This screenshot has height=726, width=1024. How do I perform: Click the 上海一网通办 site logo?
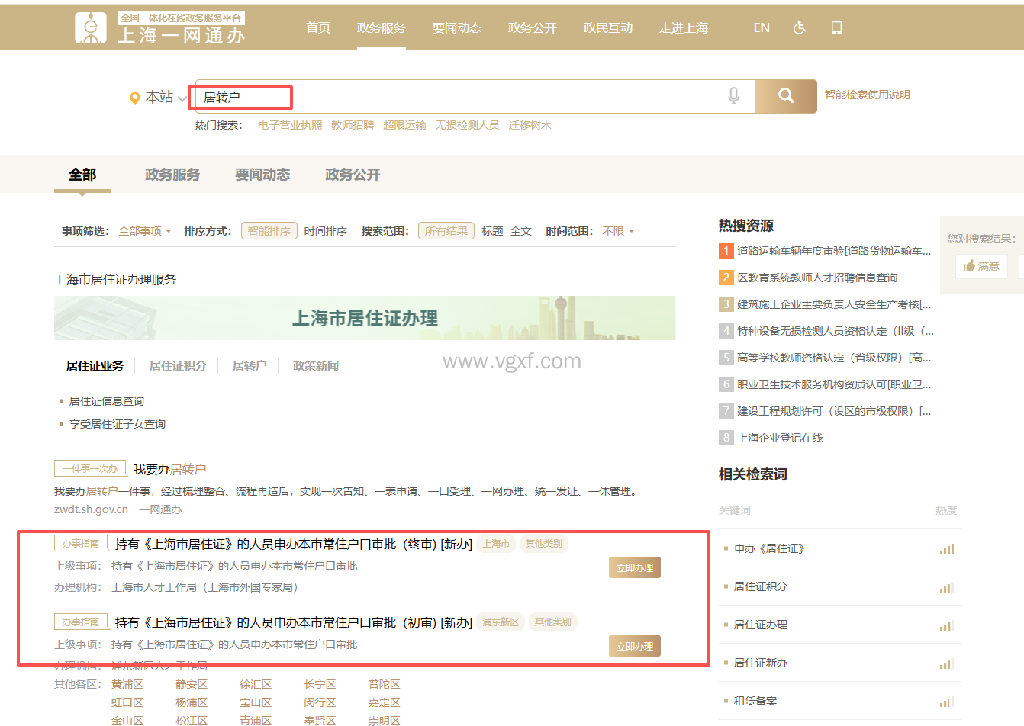[160, 28]
